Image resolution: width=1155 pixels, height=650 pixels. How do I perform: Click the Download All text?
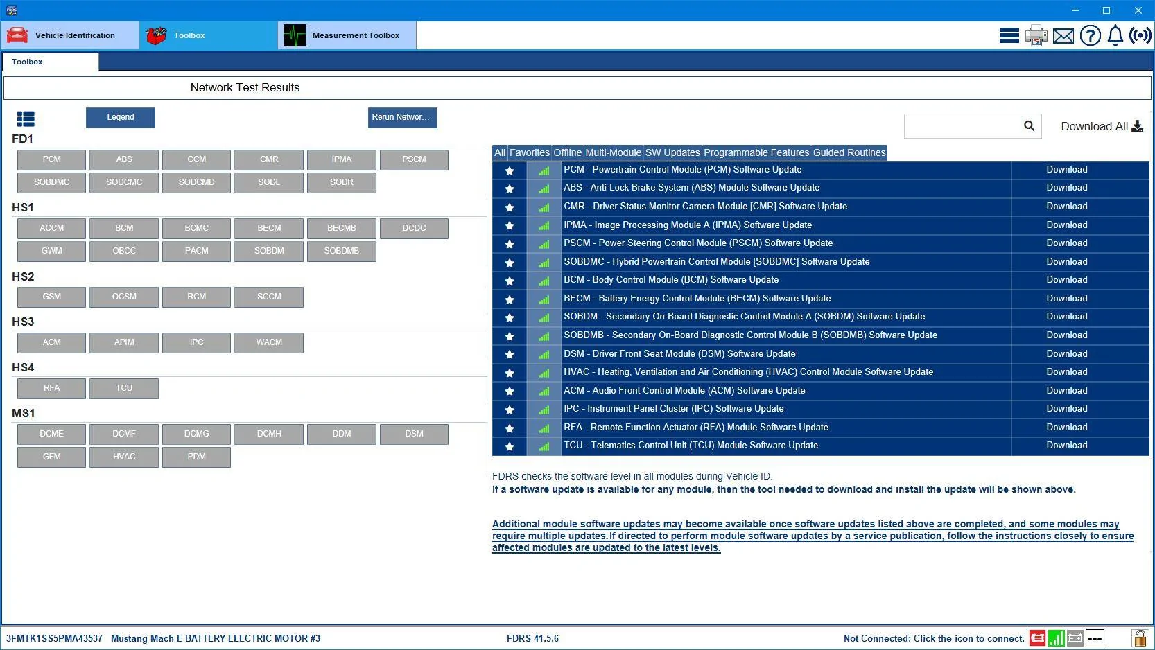(1094, 126)
